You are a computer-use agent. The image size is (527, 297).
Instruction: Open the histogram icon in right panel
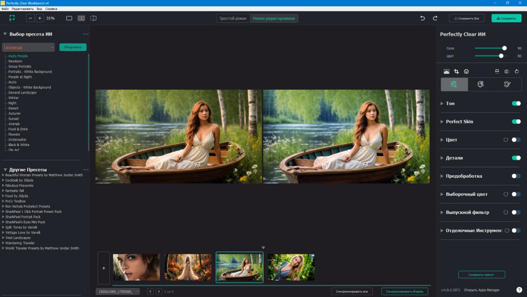[446, 71]
